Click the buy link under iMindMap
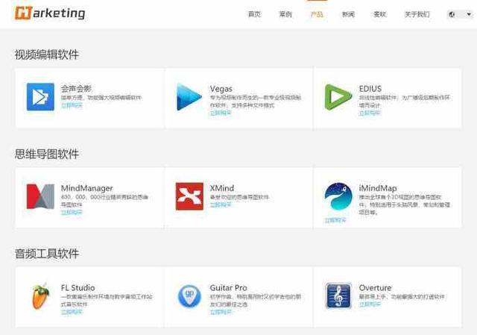Viewport: 477px width, 335px height. tap(335, 220)
